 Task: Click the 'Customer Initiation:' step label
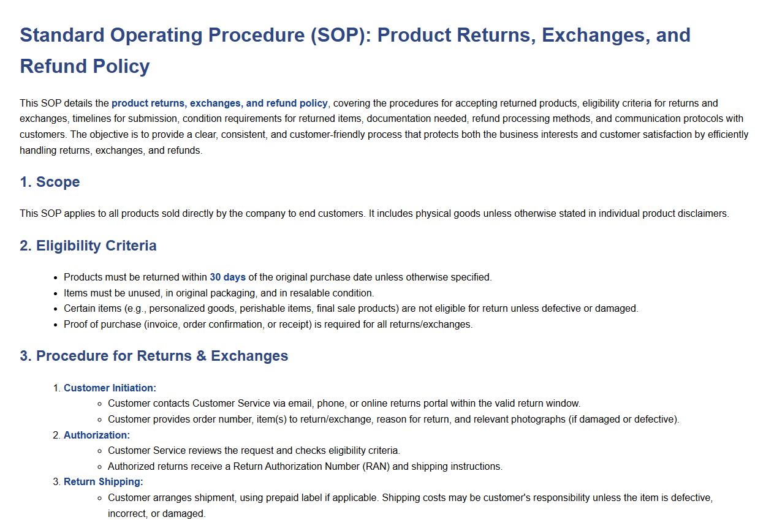pos(110,388)
